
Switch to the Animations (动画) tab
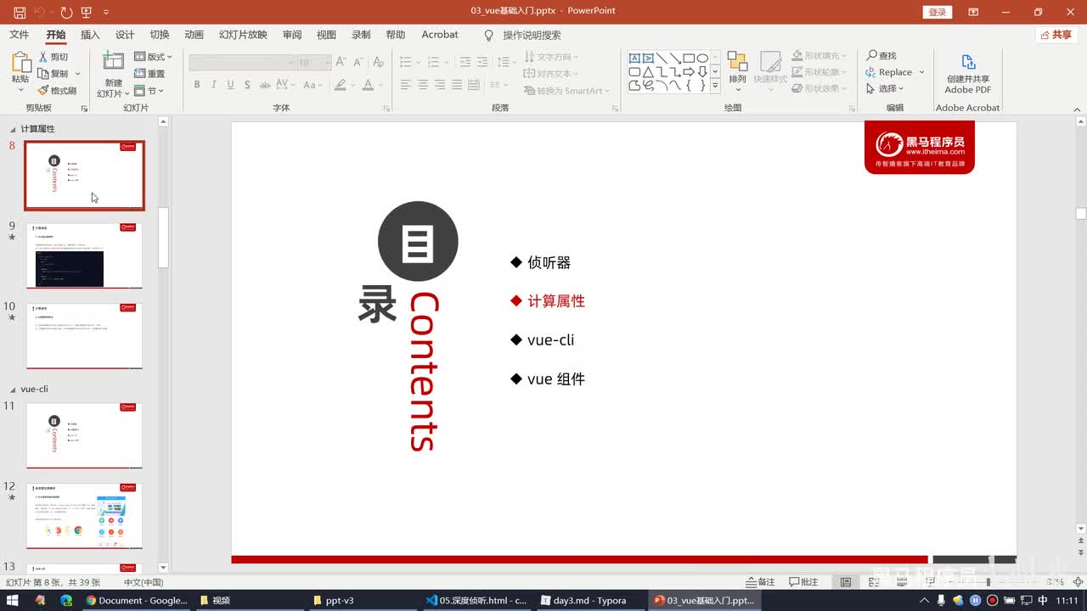point(194,35)
